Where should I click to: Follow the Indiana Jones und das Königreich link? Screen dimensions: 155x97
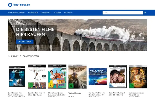(x=136, y=95)
